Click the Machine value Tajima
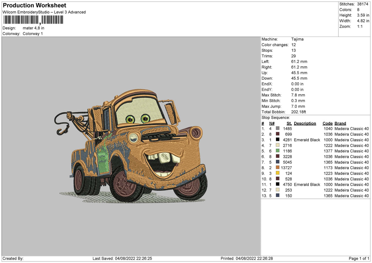 point(297,39)
